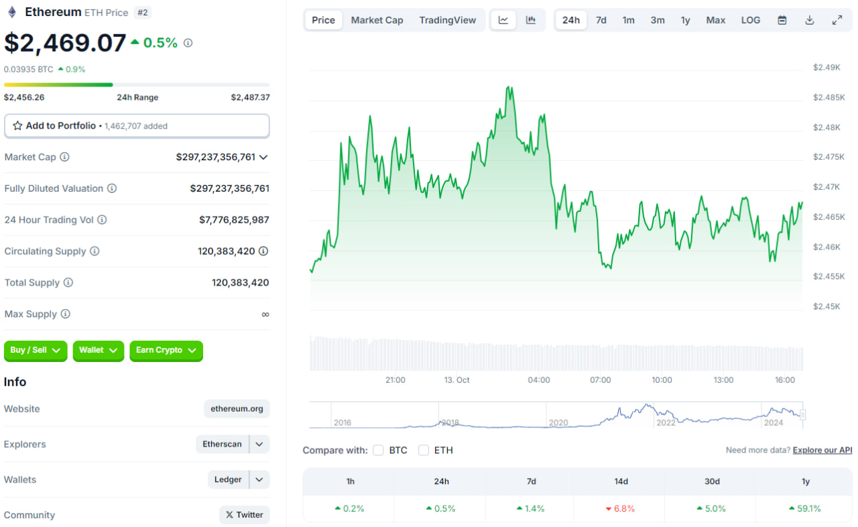Open Fully Diluted Valuation info icon

112,188
